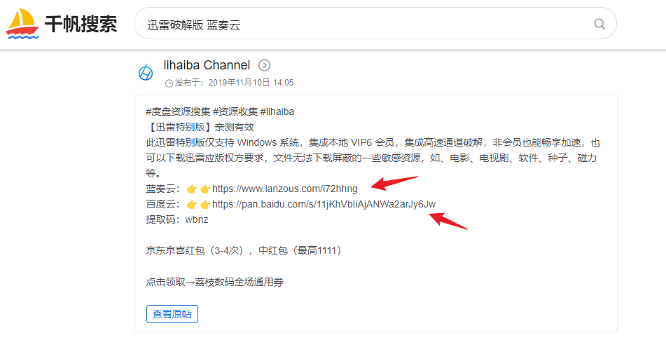Click the 荔枝数码全场通用券 coupon text
Screen dimensions: 666x347
(x=239, y=282)
